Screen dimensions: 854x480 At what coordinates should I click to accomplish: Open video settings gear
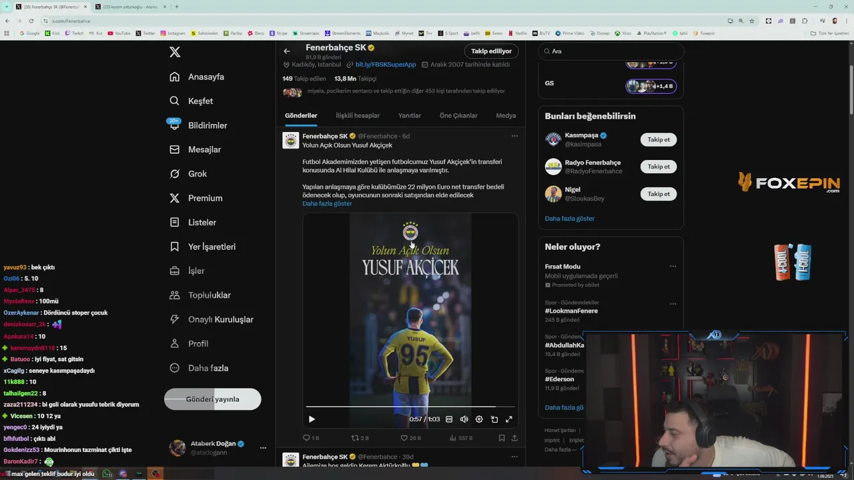[x=479, y=419]
